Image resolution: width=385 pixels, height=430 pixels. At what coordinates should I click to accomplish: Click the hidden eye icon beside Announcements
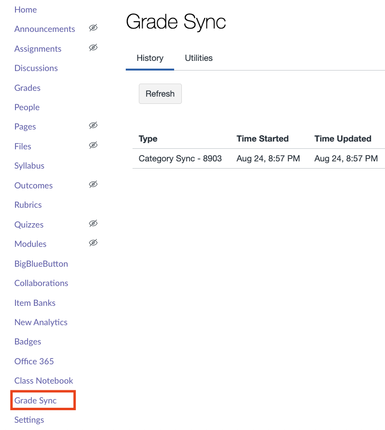[x=93, y=28]
